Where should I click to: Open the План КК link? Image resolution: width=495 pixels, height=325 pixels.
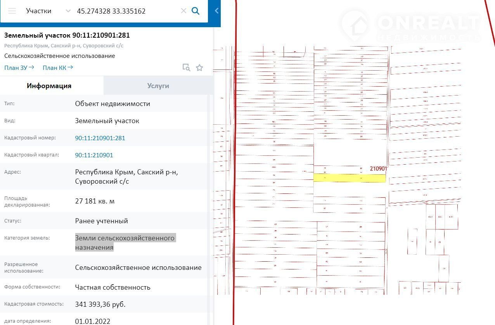57,68
